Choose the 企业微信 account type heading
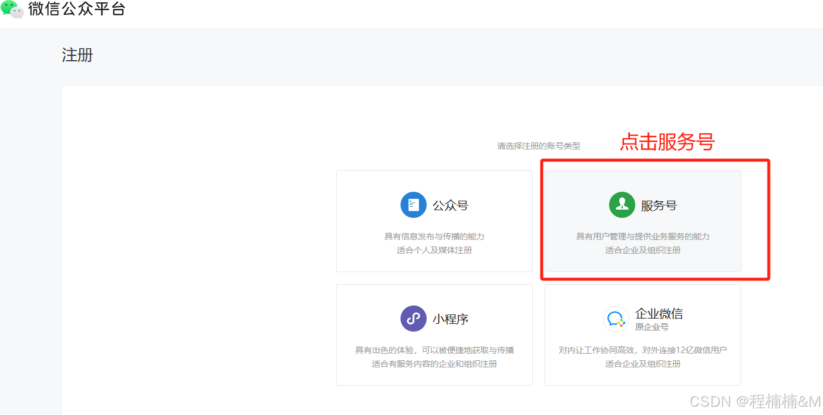Image resolution: width=823 pixels, height=415 pixels. pyautogui.click(x=659, y=314)
